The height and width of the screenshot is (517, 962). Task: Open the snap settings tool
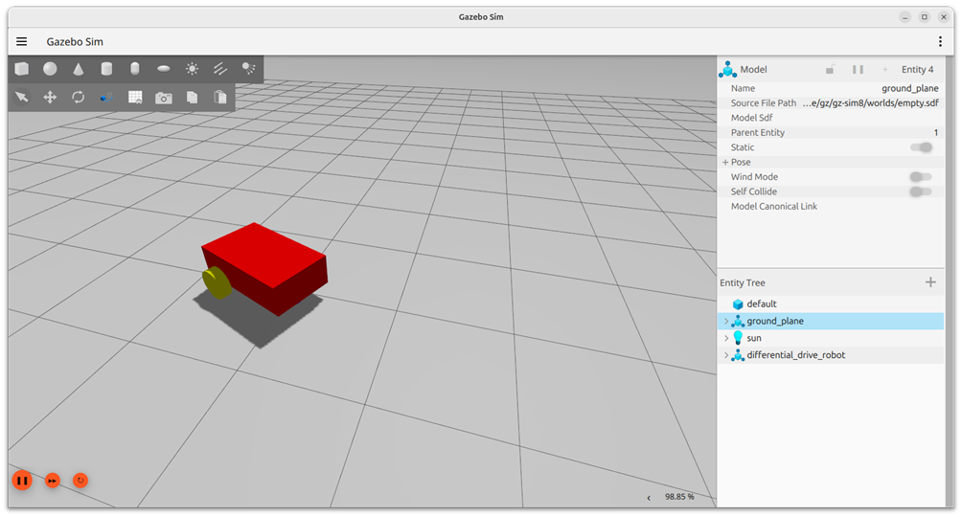pyautogui.click(x=106, y=97)
